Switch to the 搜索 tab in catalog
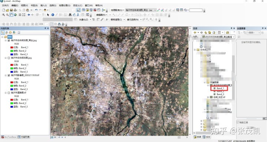 pyautogui.click(x=207, y=137)
